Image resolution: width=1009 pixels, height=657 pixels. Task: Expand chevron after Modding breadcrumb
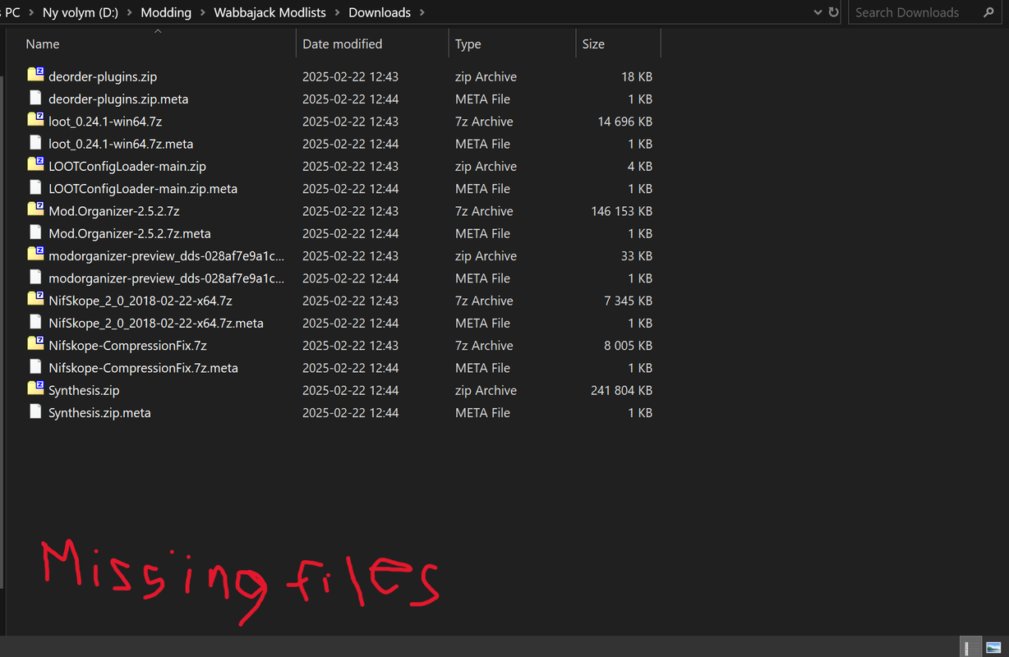click(x=202, y=12)
